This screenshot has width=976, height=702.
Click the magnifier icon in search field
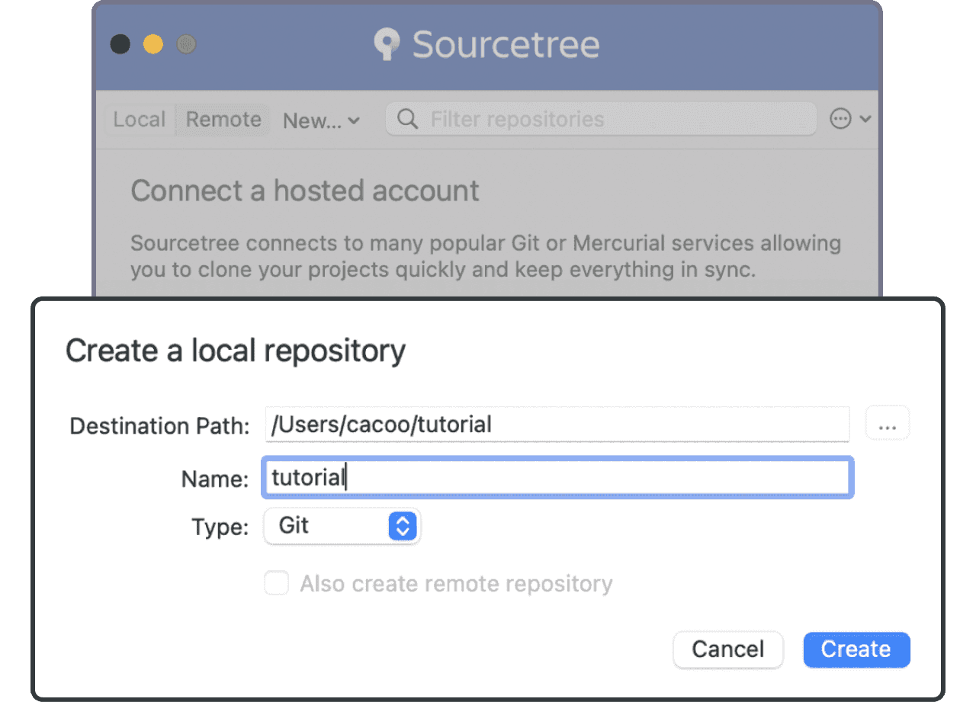tap(408, 120)
